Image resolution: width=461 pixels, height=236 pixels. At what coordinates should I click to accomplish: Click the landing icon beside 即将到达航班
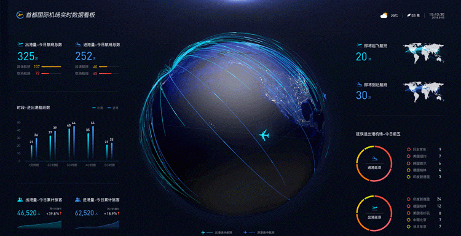[359, 85]
